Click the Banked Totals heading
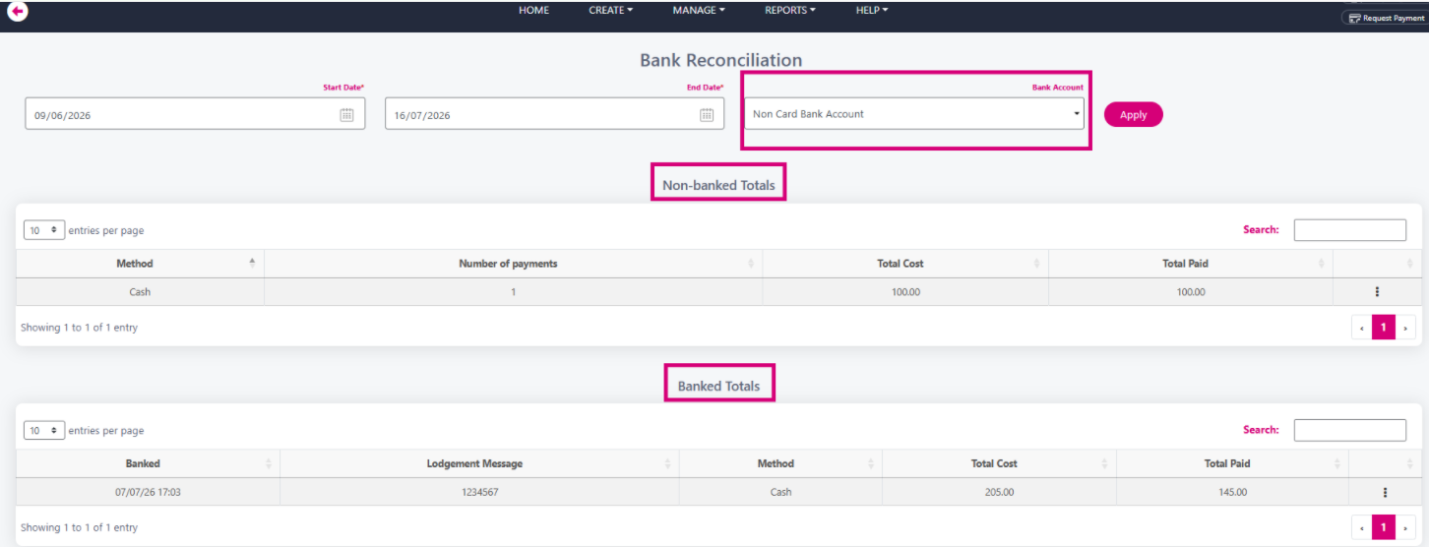Viewport: 1429px width, 547px height. 718,386
